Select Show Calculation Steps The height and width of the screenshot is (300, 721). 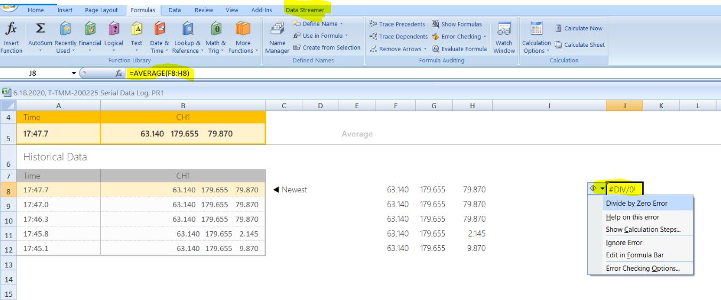[x=640, y=230]
